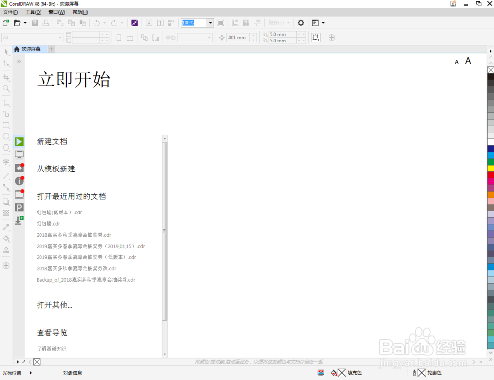The height and width of the screenshot is (380, 494).
Task: Open recent file 红包墙.cdr
Action: (48, 224)
